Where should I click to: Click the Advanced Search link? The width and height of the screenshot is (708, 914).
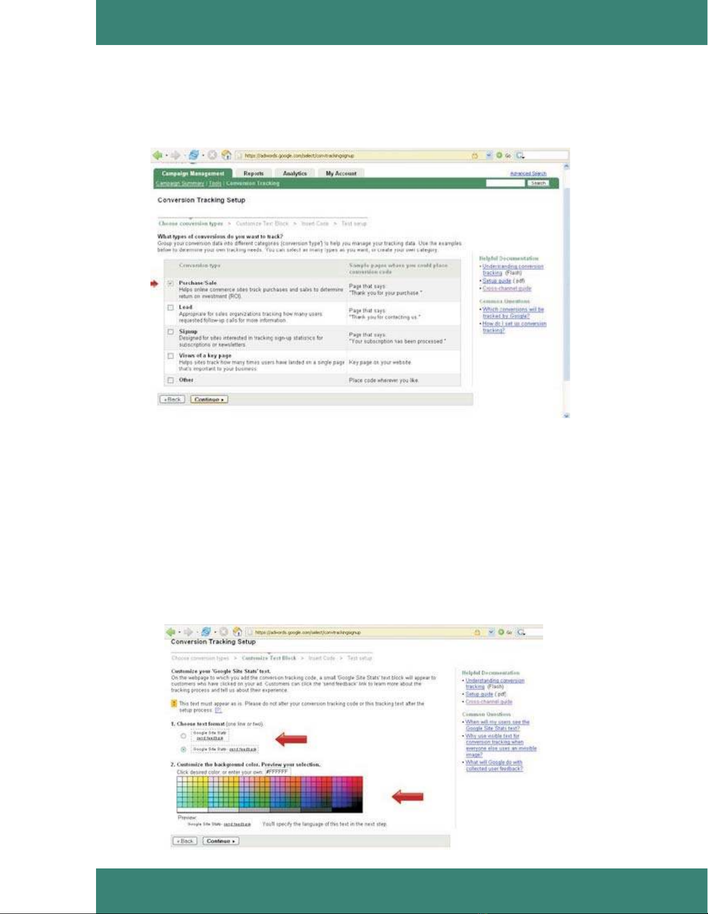[528, 174]
